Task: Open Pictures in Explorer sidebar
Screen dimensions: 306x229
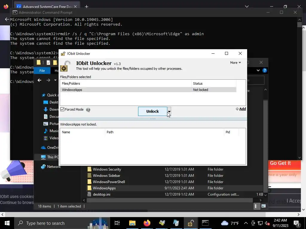Action: 51,124
